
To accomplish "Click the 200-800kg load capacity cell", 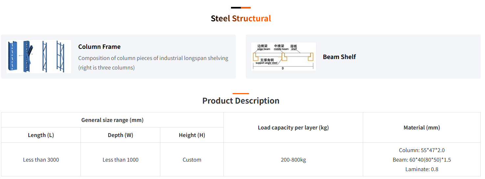I will (293, 160).
